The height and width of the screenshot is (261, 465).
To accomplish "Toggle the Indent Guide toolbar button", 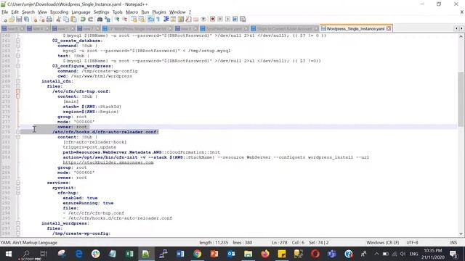I will (x=166, y=20).
